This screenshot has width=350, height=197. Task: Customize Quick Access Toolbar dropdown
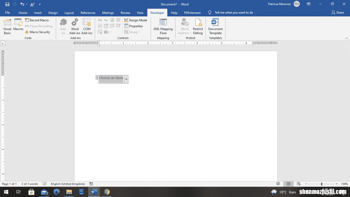pyautogui.click(x=40, y=4)
